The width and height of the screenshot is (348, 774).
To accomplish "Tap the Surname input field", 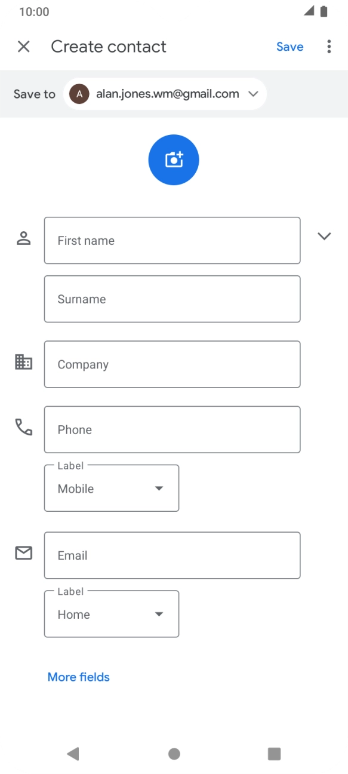I will 172,299.
